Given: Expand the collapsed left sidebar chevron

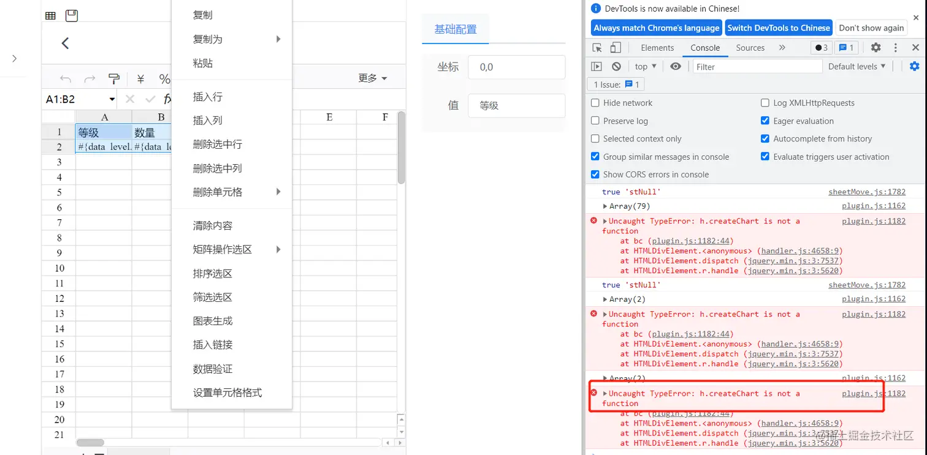Looking at the screenshot, I should (x=15, y=59).
